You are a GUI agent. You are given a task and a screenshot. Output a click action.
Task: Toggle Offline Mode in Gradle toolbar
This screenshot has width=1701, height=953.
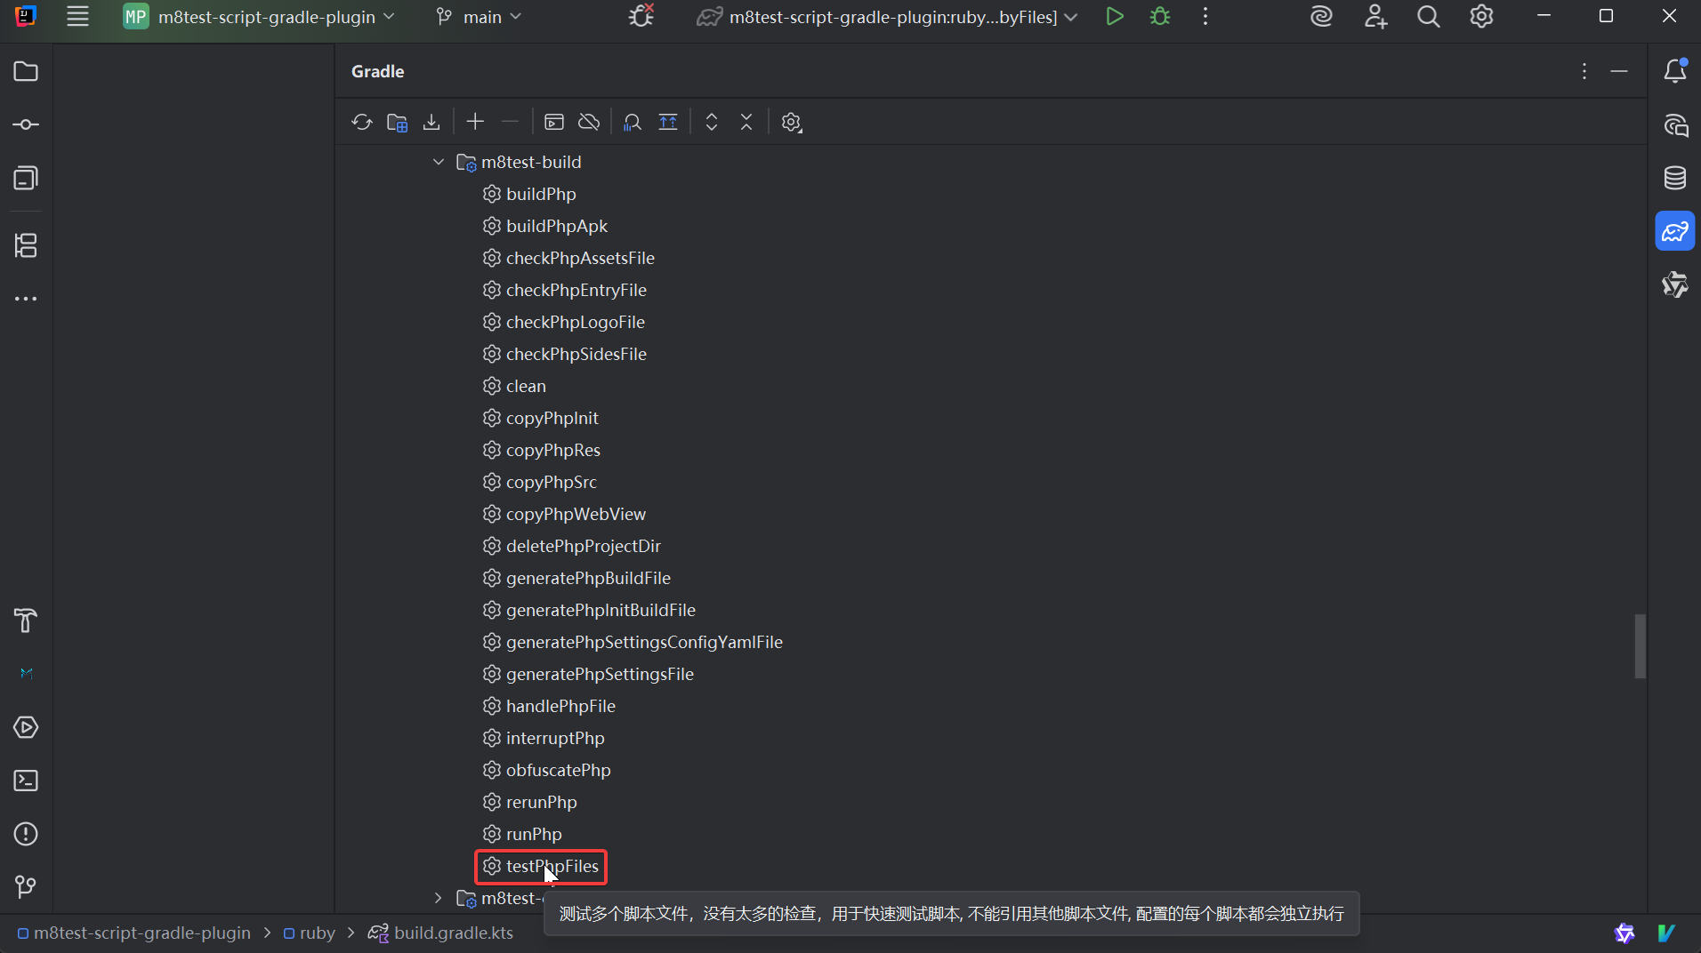(x=589, y=122)
